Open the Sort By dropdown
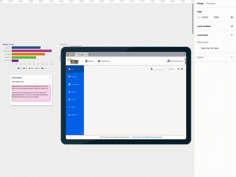 (x=171, y=69)
